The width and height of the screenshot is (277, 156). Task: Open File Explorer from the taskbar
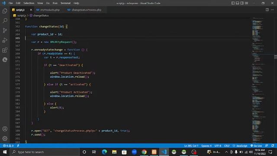click(x=114, y=152)
